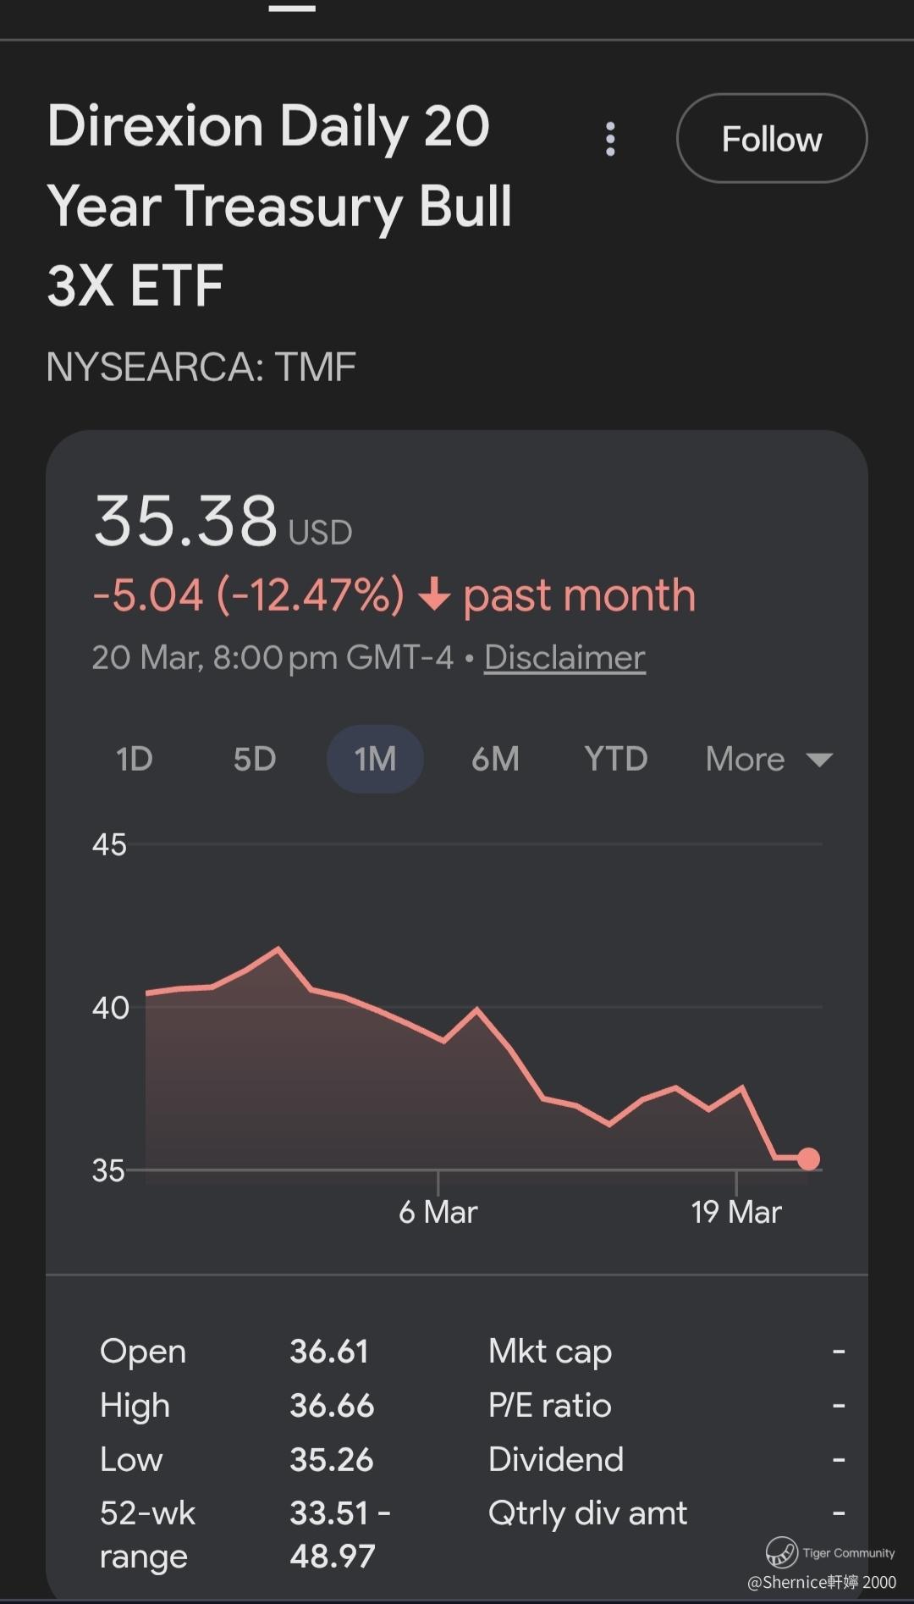Image resolution: width=914 pixels, height=1604 pixels.
Task: Expand the More time ranges dropdown
Action: [768, 759]
